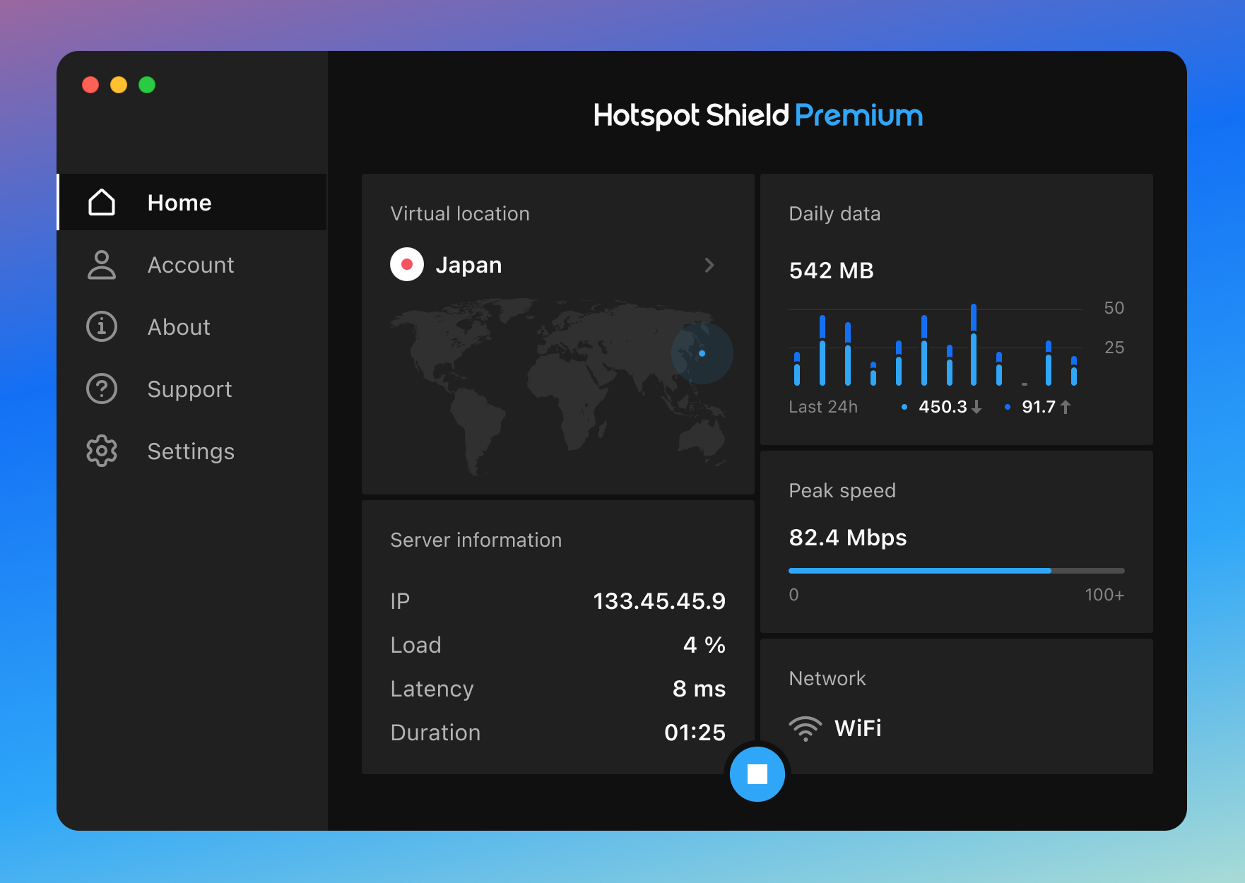Viewport: 1245px width, 883px height.
Task: Click the 91.7 upload figure
Action: click(x=1039, y=407)
